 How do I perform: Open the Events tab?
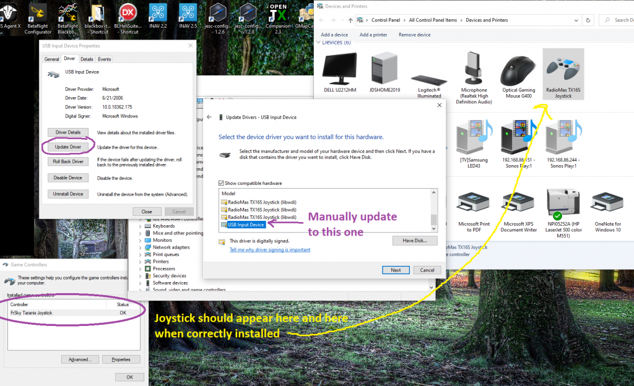(x=104, y=59)
